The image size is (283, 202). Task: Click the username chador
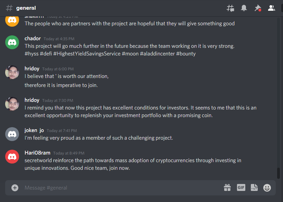click(x=33, y=38)
